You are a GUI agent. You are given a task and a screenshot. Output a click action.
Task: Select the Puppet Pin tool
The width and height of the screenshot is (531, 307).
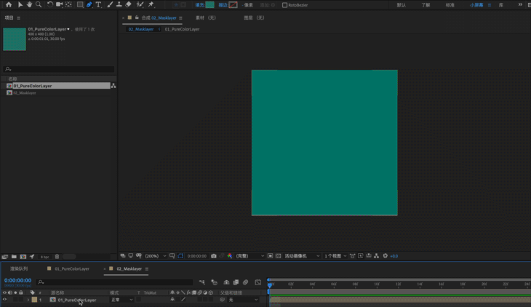151,5
